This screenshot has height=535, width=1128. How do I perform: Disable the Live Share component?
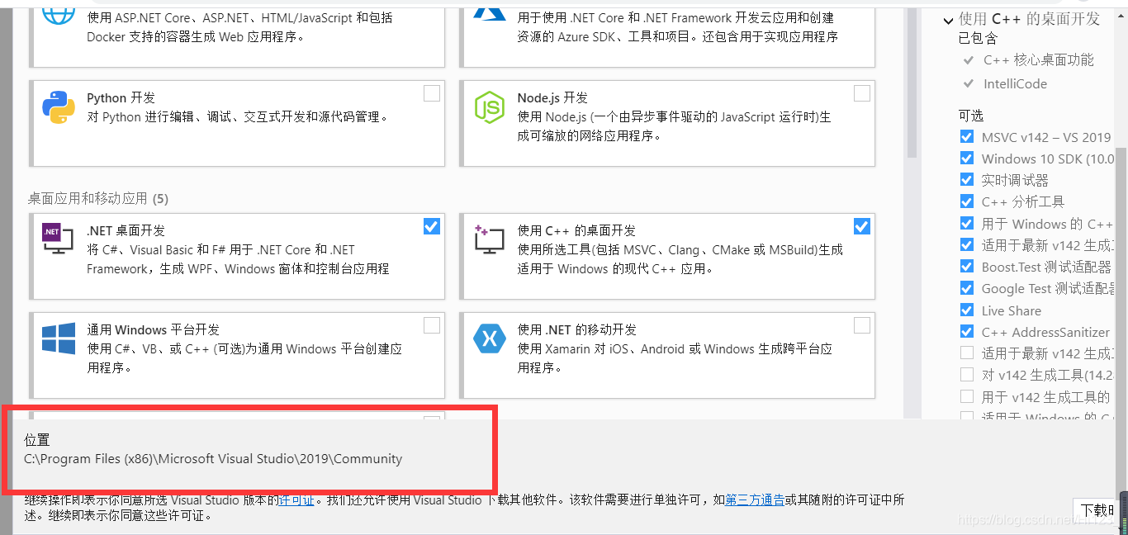967,310
